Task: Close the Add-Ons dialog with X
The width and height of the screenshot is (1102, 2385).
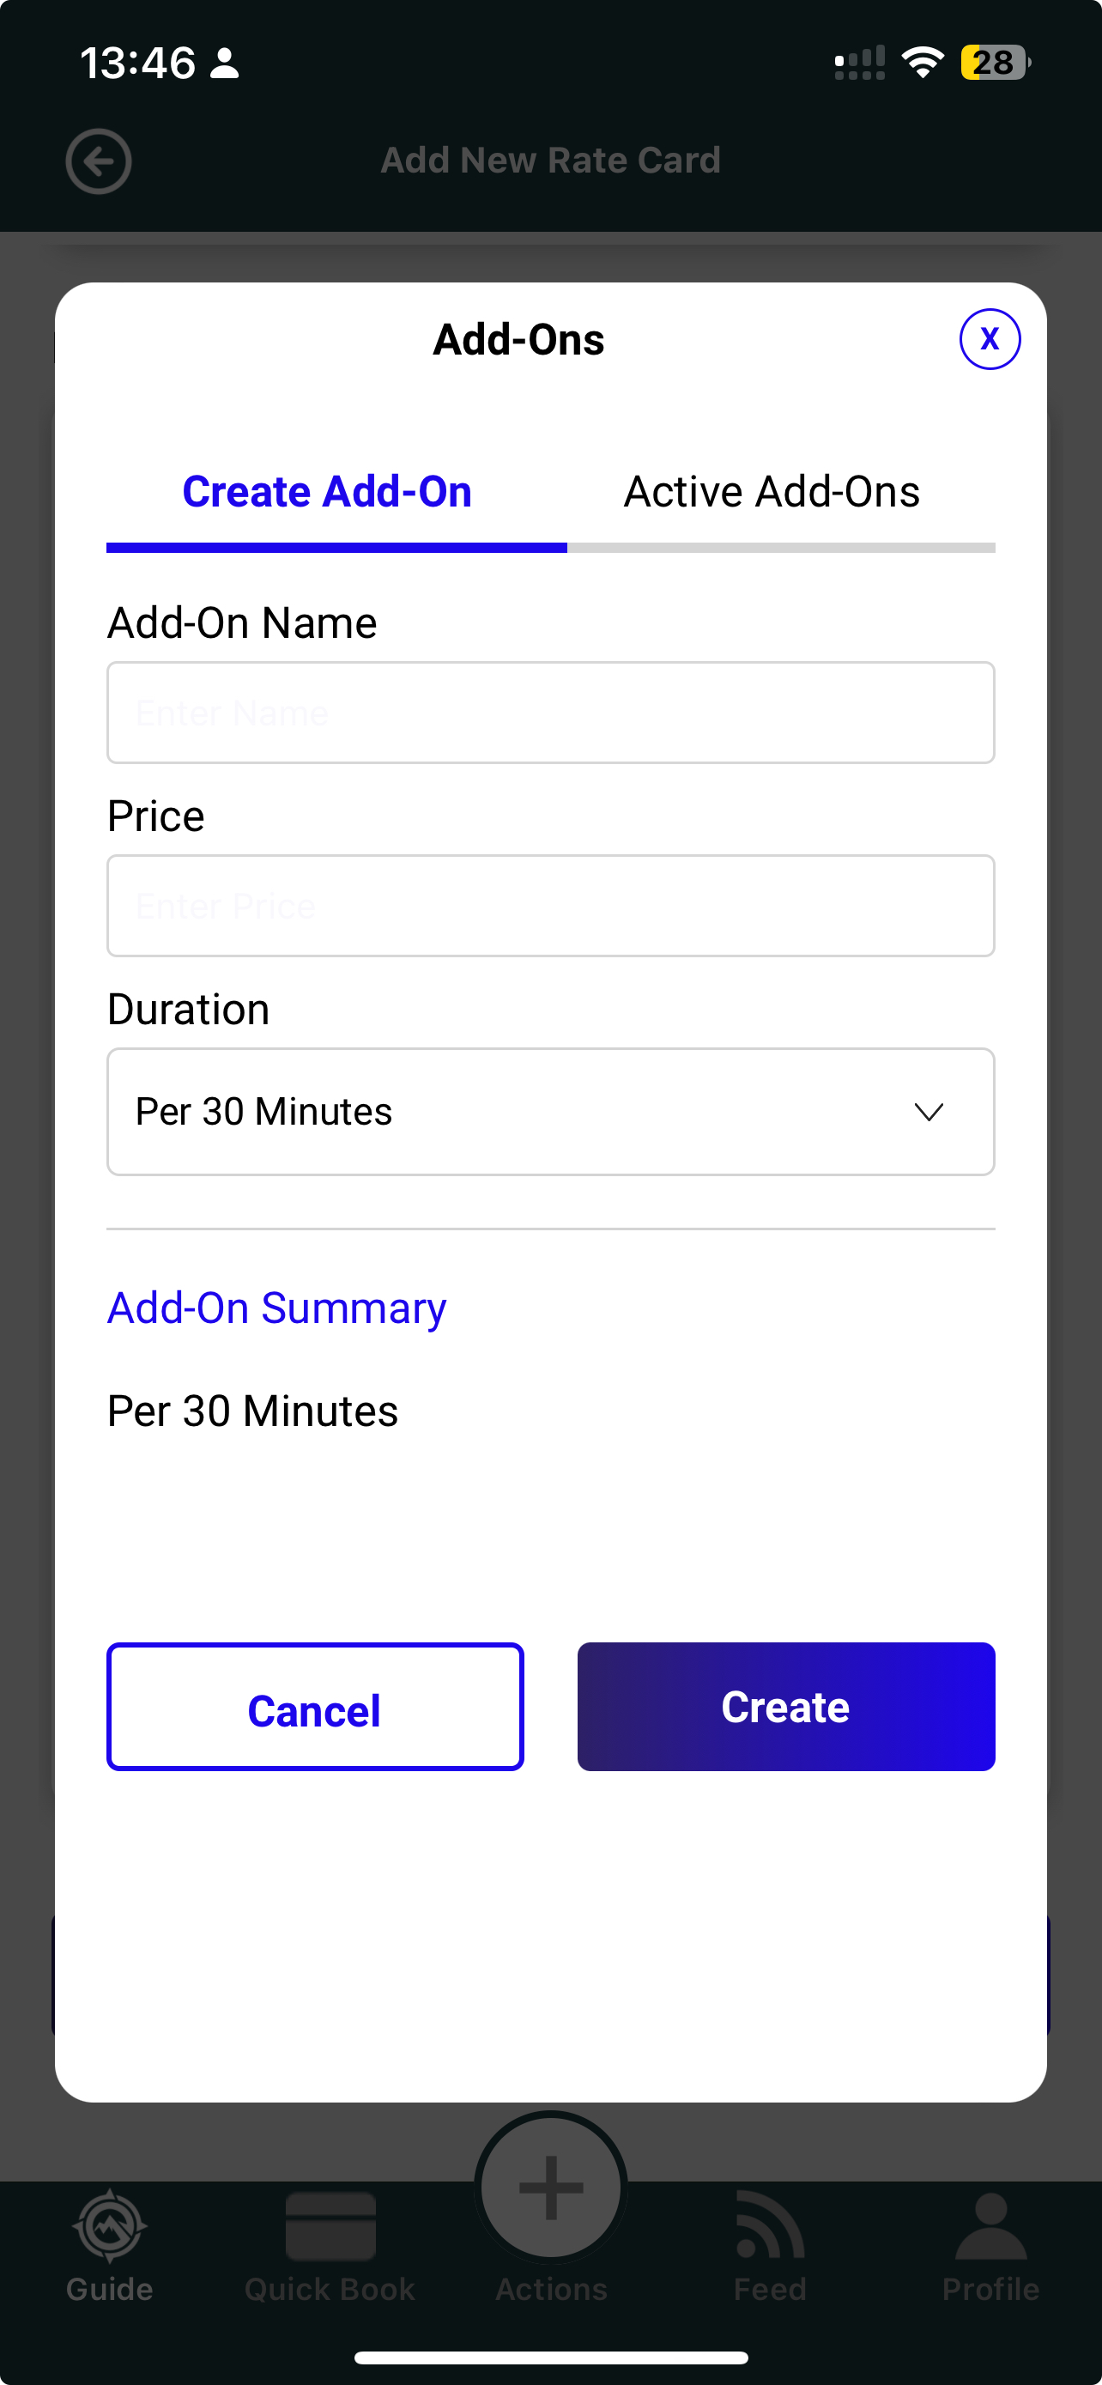Action: click(x=989, y=339)
